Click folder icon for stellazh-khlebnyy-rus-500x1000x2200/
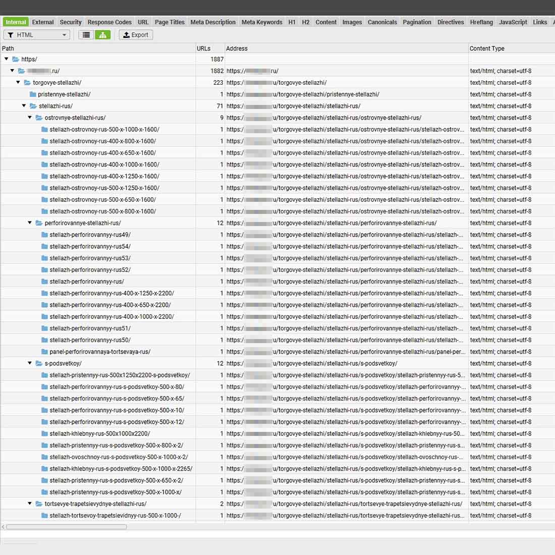Screen dimensions: 555x555 (44, 433)
